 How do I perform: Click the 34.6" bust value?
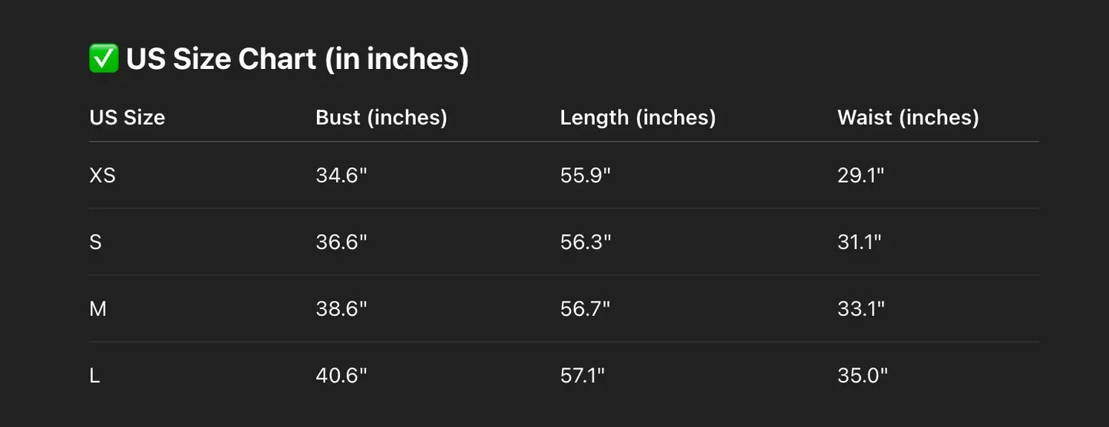coord(342,176)
